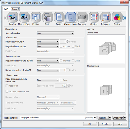Viewport: 130px width, 129px height.
Task: Switch to the Avancé tab
Action: coord(15,9)
